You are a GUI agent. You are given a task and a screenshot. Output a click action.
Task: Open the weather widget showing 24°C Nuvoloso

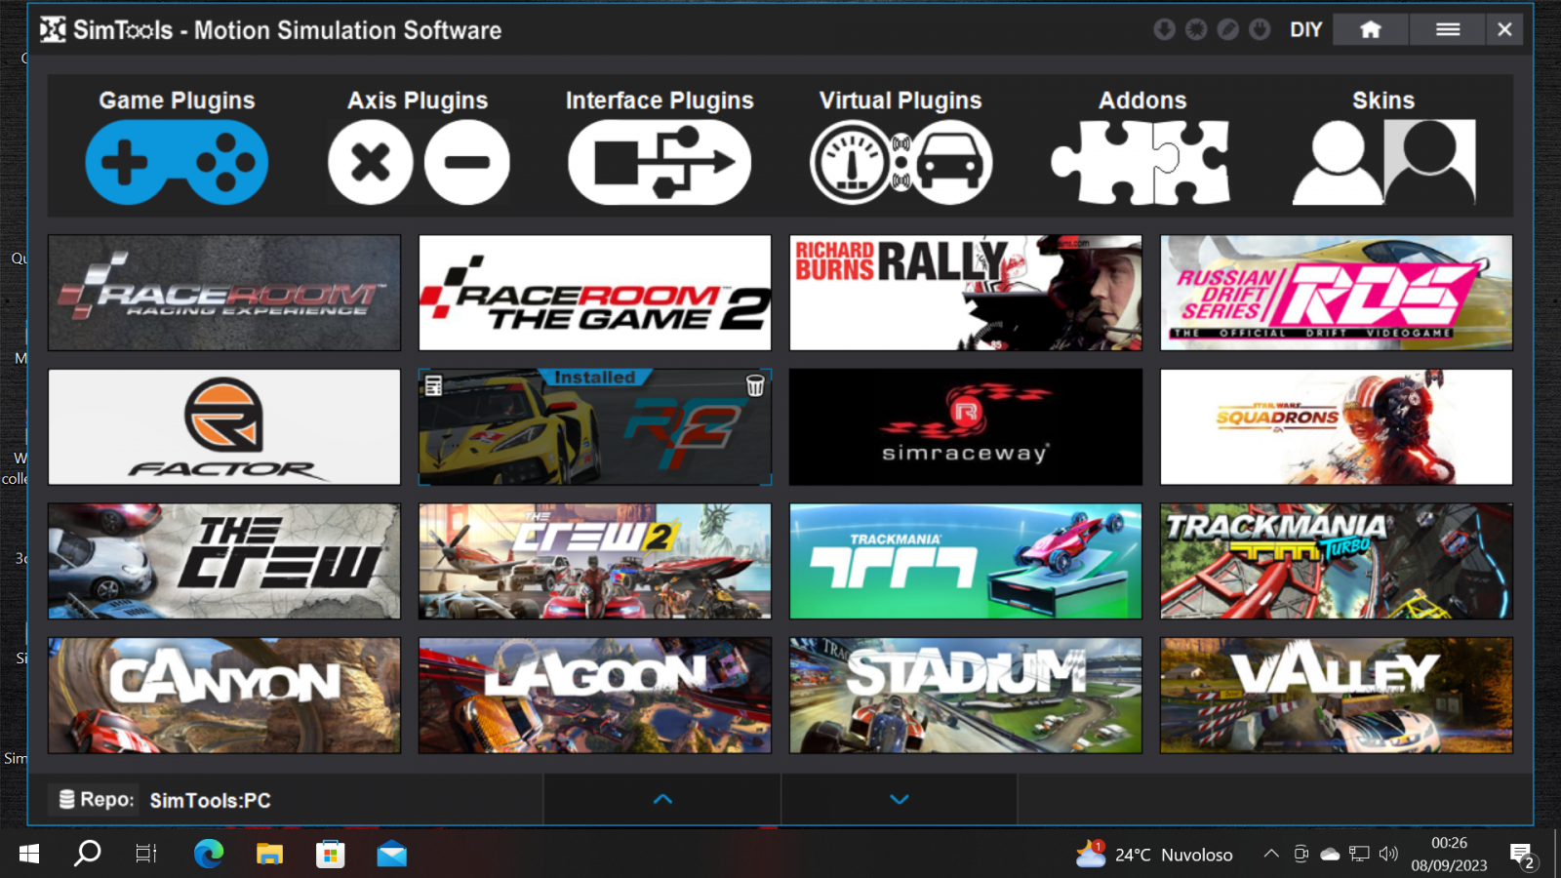point(1154,855)
